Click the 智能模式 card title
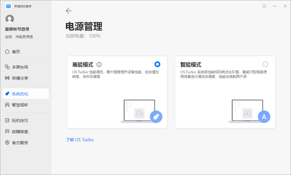Viewport: 291px width, 175px height. [x=191, y=65]
